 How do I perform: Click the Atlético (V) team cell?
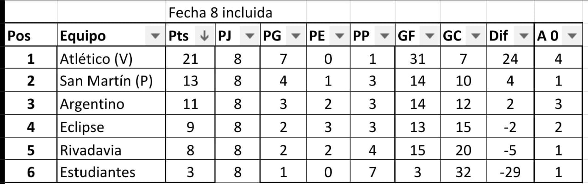pyautogui.click(x=112, y=59)
